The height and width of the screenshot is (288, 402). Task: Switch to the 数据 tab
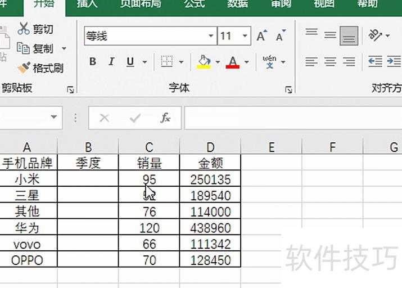tap(237, 4)
